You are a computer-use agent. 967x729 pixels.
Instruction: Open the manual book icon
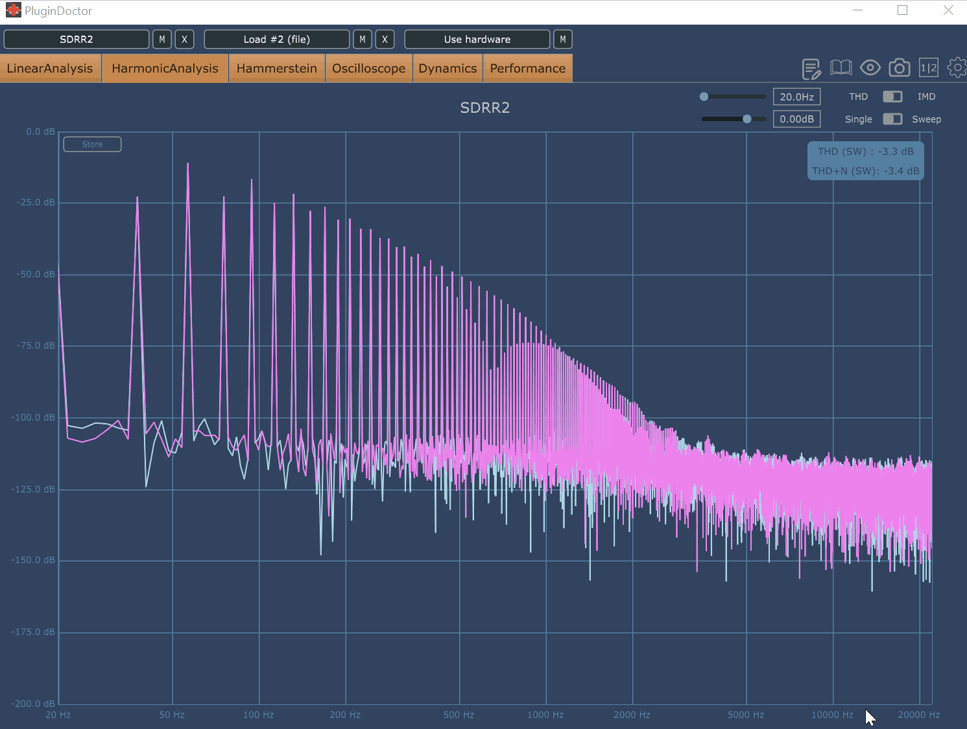pos(841,67)
